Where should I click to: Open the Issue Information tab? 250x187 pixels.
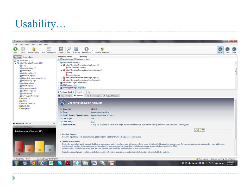click(65, 96)
